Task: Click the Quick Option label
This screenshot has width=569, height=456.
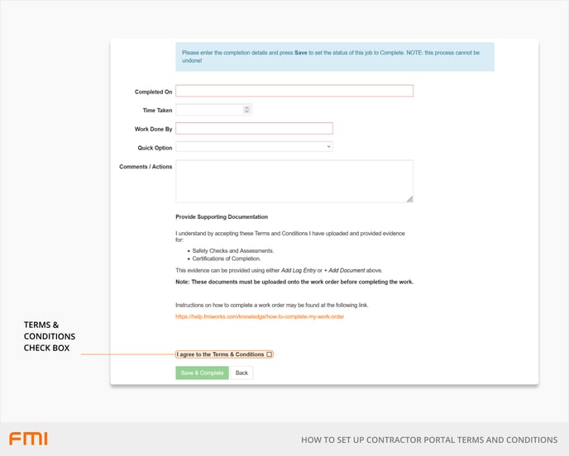Action: tap(155, 148)
